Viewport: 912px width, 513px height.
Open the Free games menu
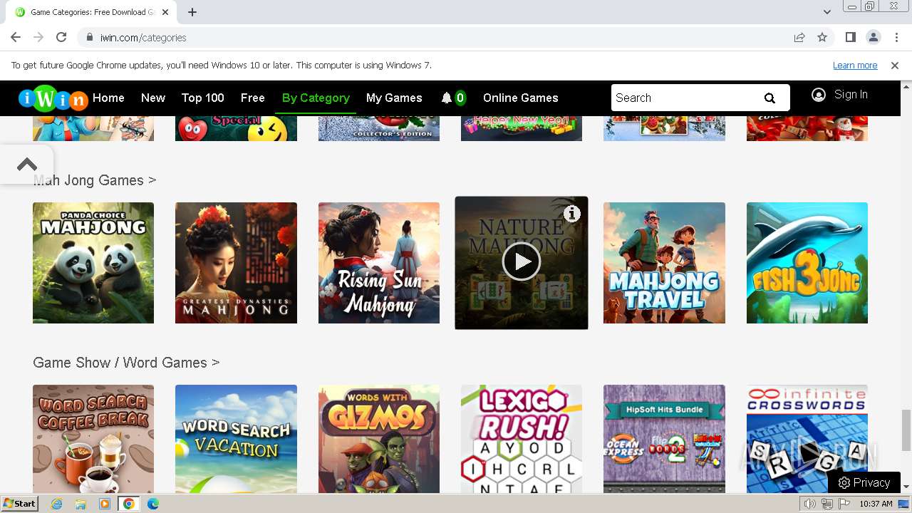click(x=253, y=98)
